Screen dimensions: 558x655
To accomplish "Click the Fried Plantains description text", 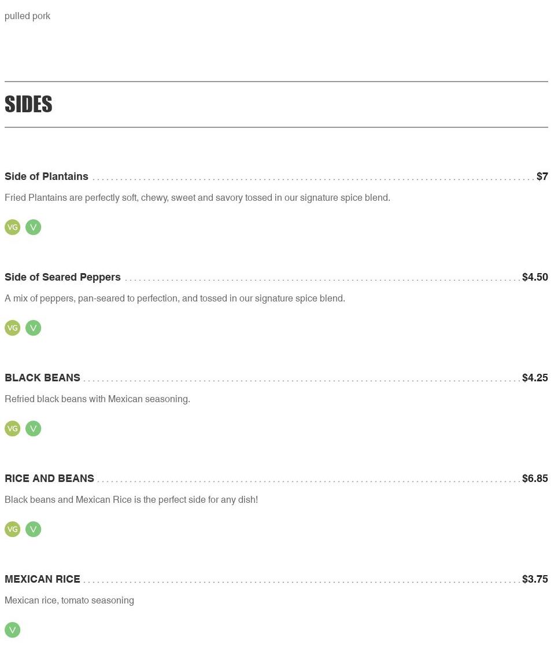I will tap(197, 198).
